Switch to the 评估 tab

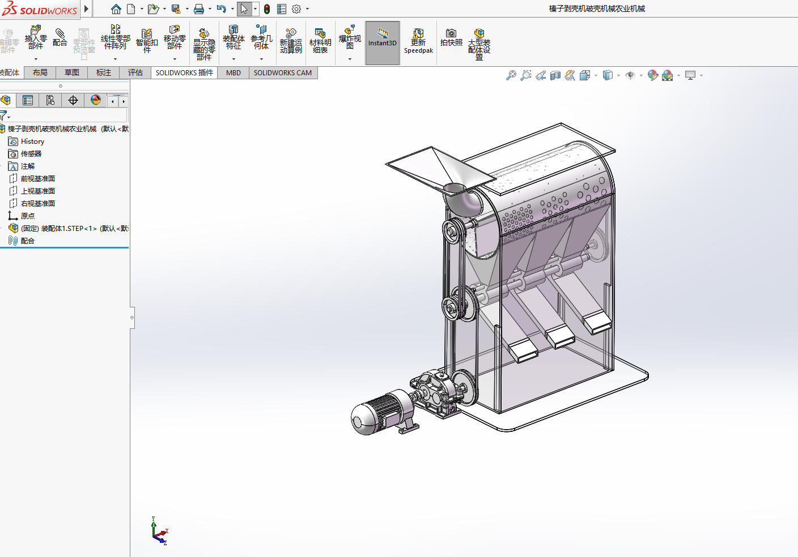pyautogui.click(x=135, y=72)
